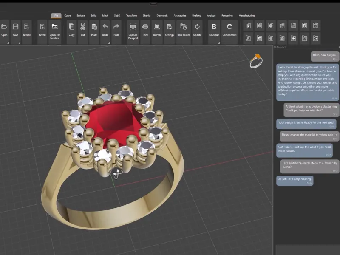Click the Capture Viewport icon
Viewport: 340px width, 255px height.
133,27
